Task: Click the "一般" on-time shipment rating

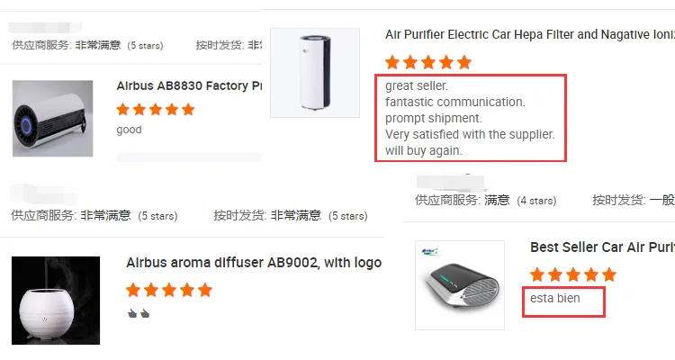Action: 662,200
